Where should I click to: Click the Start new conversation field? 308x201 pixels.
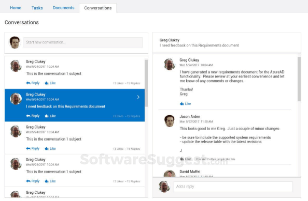[x=83, y=42]
